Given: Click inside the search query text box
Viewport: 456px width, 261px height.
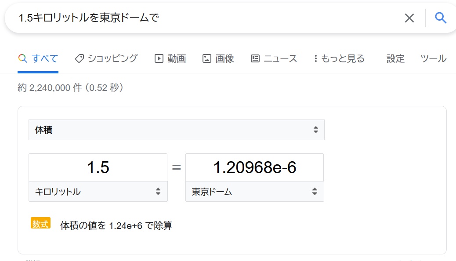Looking at the screenshot, I should point(203,18).
